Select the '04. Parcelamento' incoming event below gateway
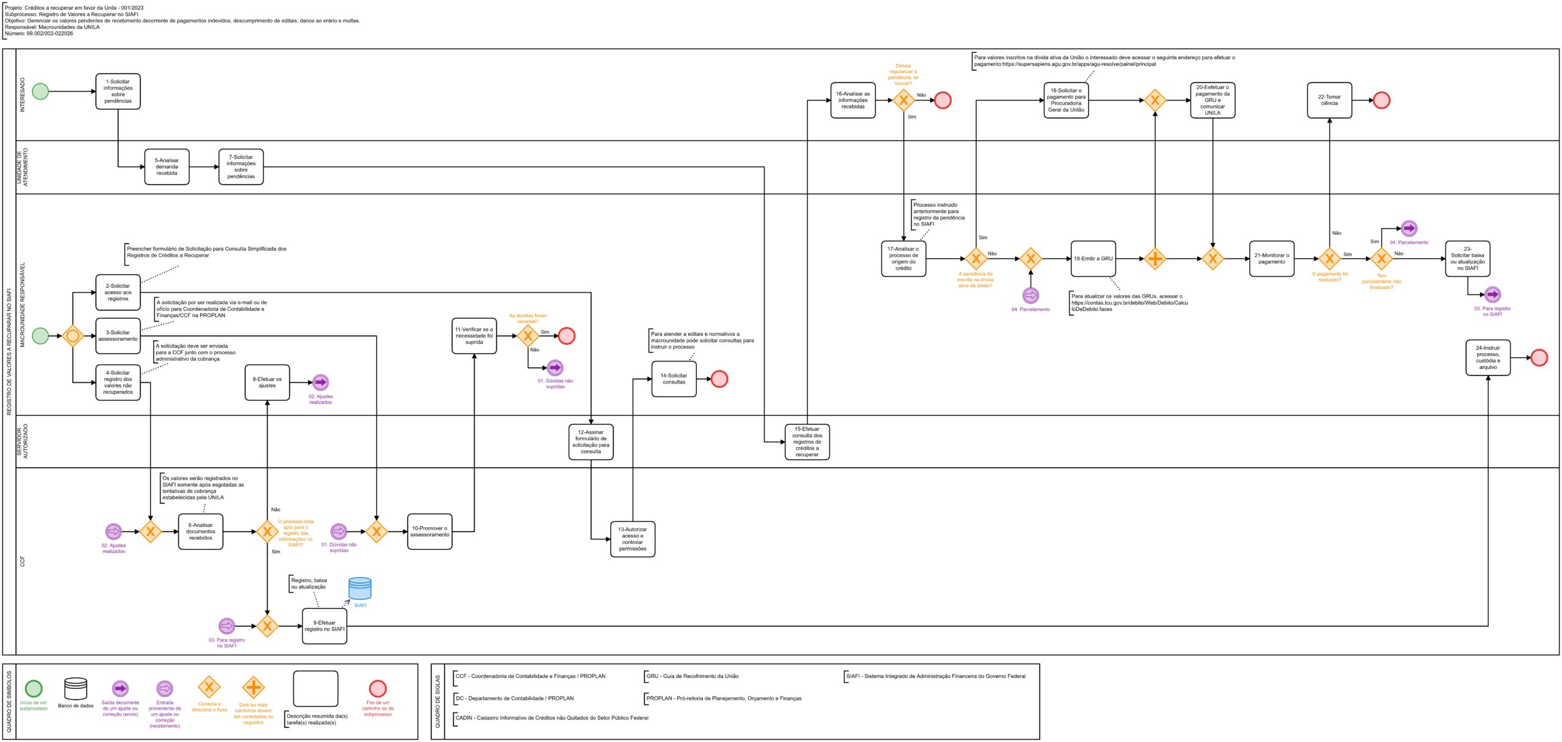Viewport: 1562px width, 742px height. pos(1031,295)
